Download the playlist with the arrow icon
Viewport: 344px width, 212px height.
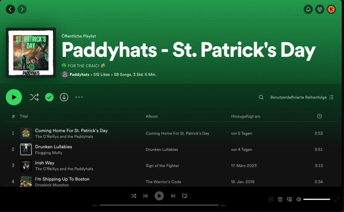pos(64,97)
